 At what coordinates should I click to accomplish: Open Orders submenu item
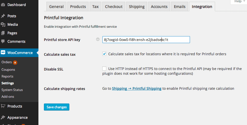click(x=7, y=62)
